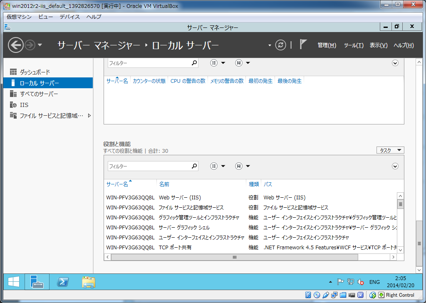The width and height of the screenshot is (426, 303).
Task: Click VirtualBox shared folders status icon
Action: [343, 295]
